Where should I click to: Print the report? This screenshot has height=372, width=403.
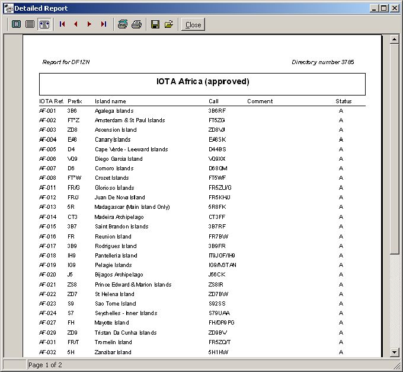(136, 24)
